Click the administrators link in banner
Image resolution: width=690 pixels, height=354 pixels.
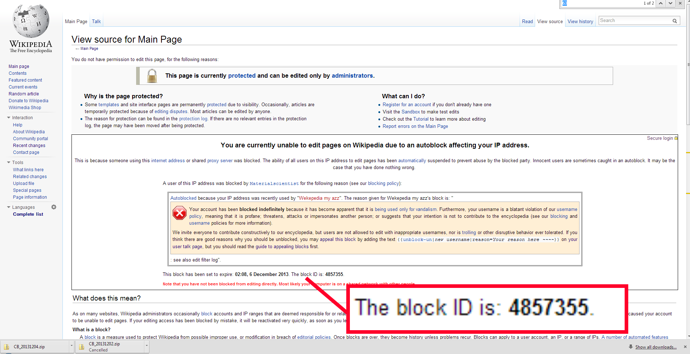(x=352, y=75)
